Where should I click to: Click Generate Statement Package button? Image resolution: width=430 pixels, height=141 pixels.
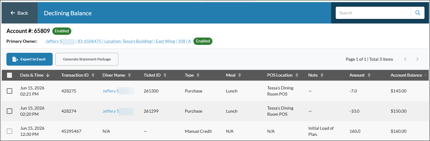click(87, 59)
